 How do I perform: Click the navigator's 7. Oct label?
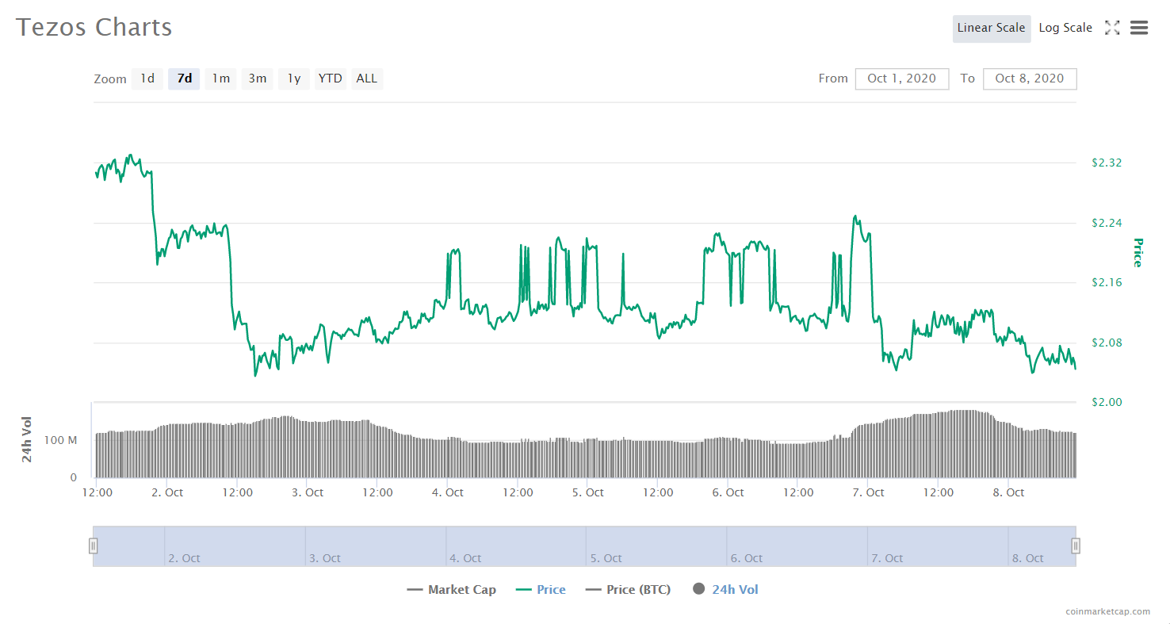(889, 558)
